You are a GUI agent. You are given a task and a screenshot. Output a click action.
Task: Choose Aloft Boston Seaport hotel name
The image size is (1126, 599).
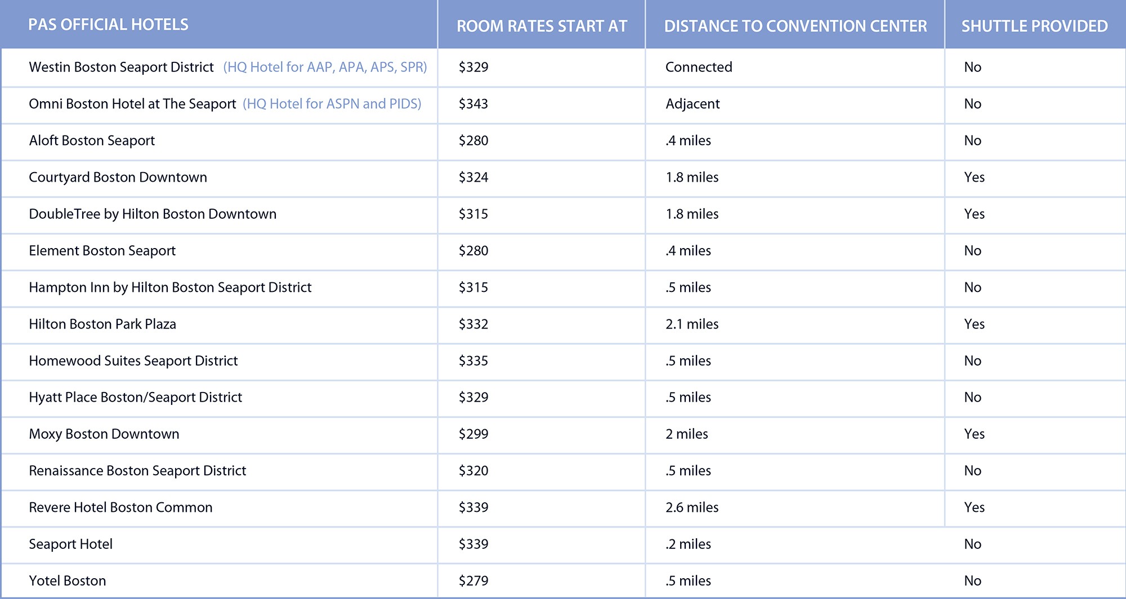click(x=92, y=141)
